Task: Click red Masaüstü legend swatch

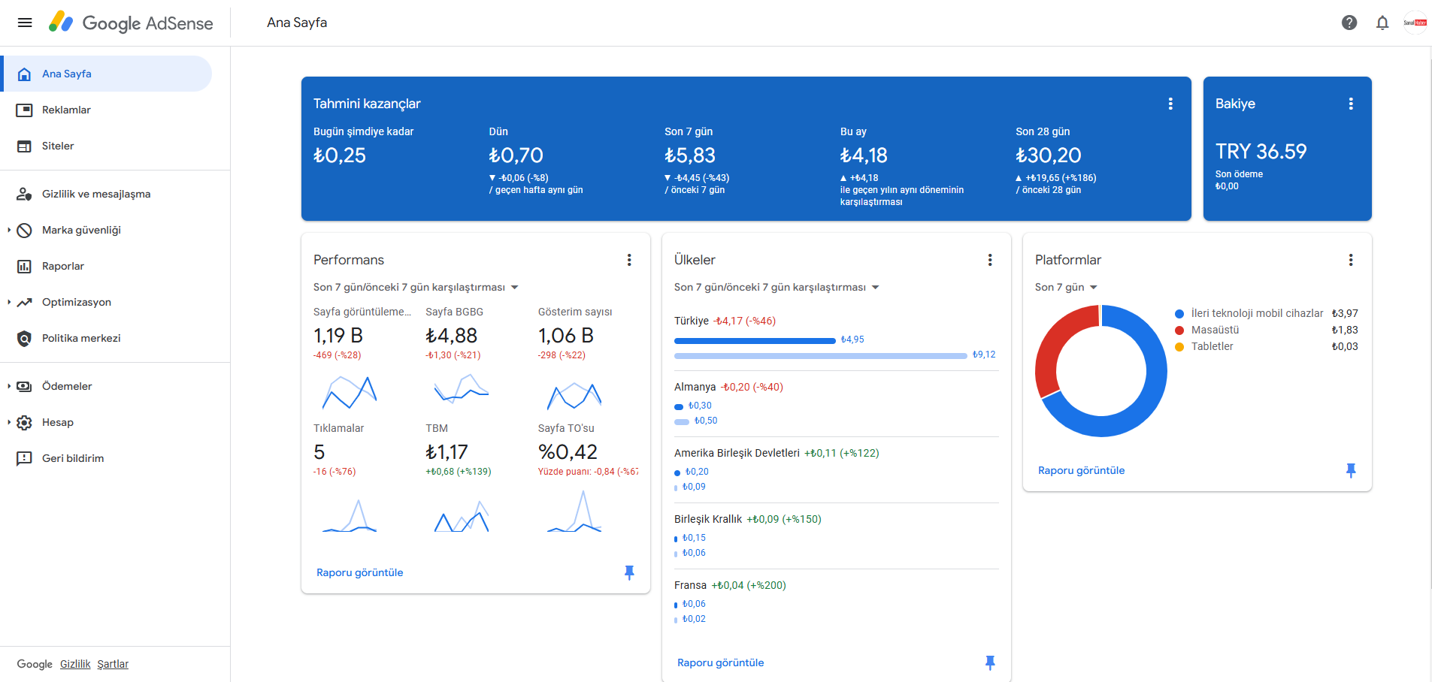Action: point(1179,330)
